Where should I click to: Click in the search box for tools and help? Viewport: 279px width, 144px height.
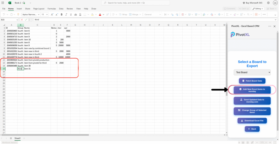pos(135,3)
